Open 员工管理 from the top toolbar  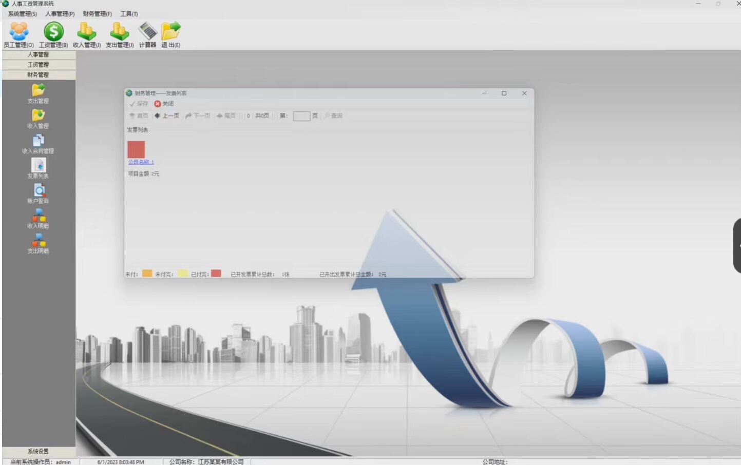point(18,35)
